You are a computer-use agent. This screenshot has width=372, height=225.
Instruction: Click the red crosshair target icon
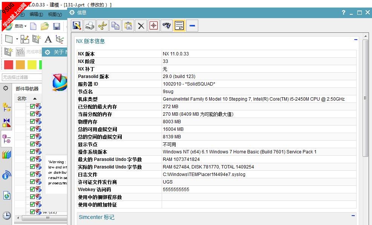pos(154,26)
